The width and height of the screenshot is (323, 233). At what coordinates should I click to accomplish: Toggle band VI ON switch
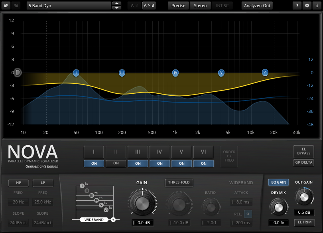[x=203, y=164]
